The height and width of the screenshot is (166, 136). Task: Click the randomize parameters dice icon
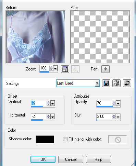pos(116,83)
